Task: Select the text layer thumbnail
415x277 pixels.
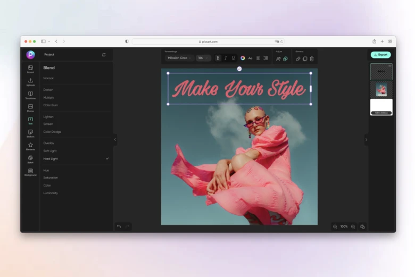Action: [381, 72]
